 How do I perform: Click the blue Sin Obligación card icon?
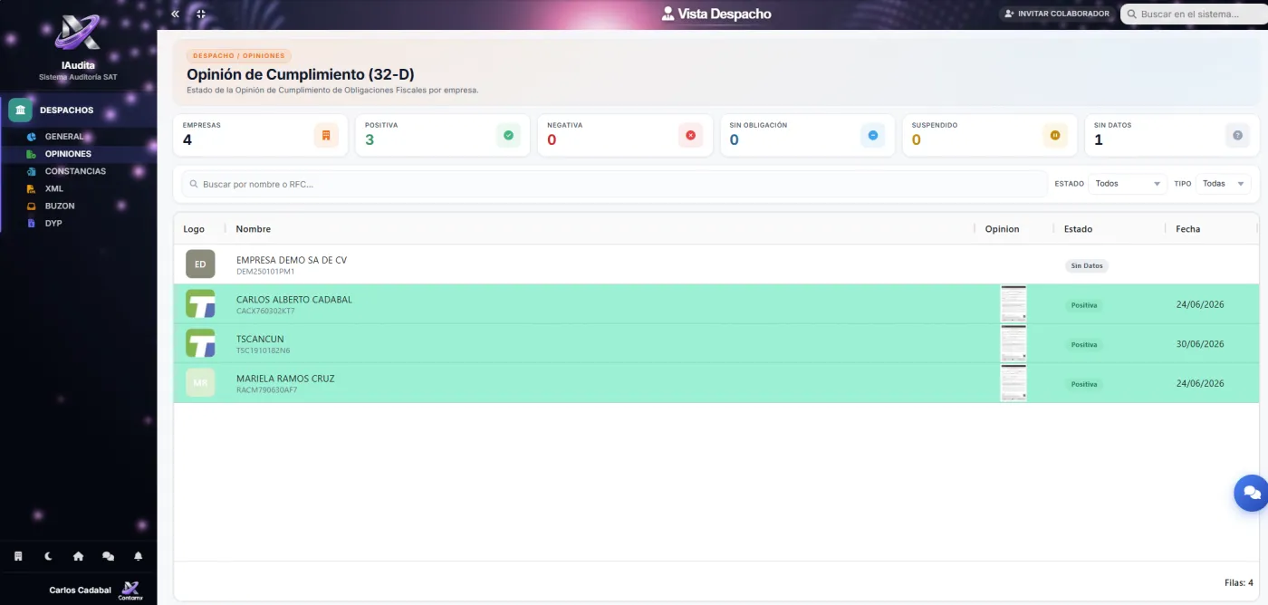tap(873, 135)
